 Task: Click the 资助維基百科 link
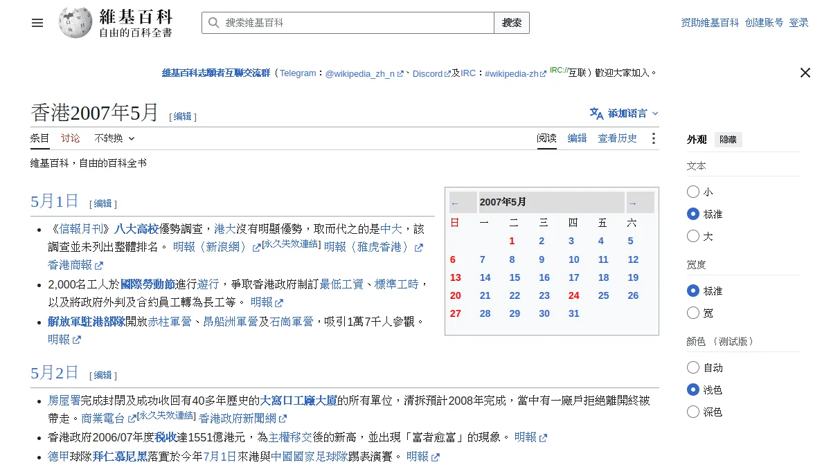click(711, 23)
